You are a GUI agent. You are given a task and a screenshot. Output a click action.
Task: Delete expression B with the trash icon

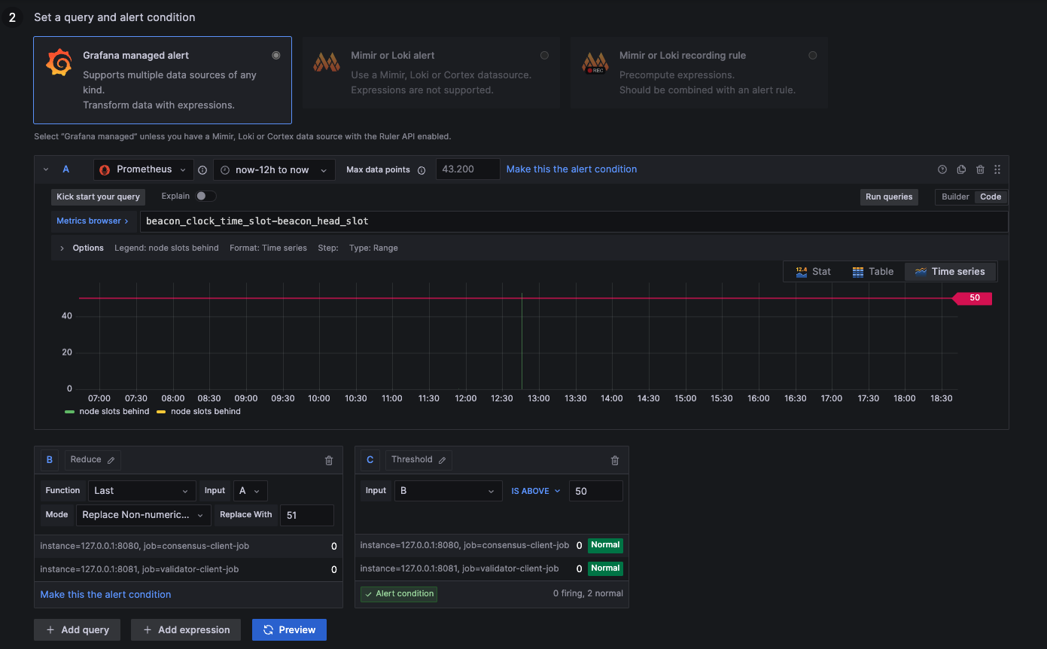pos(329,460)
